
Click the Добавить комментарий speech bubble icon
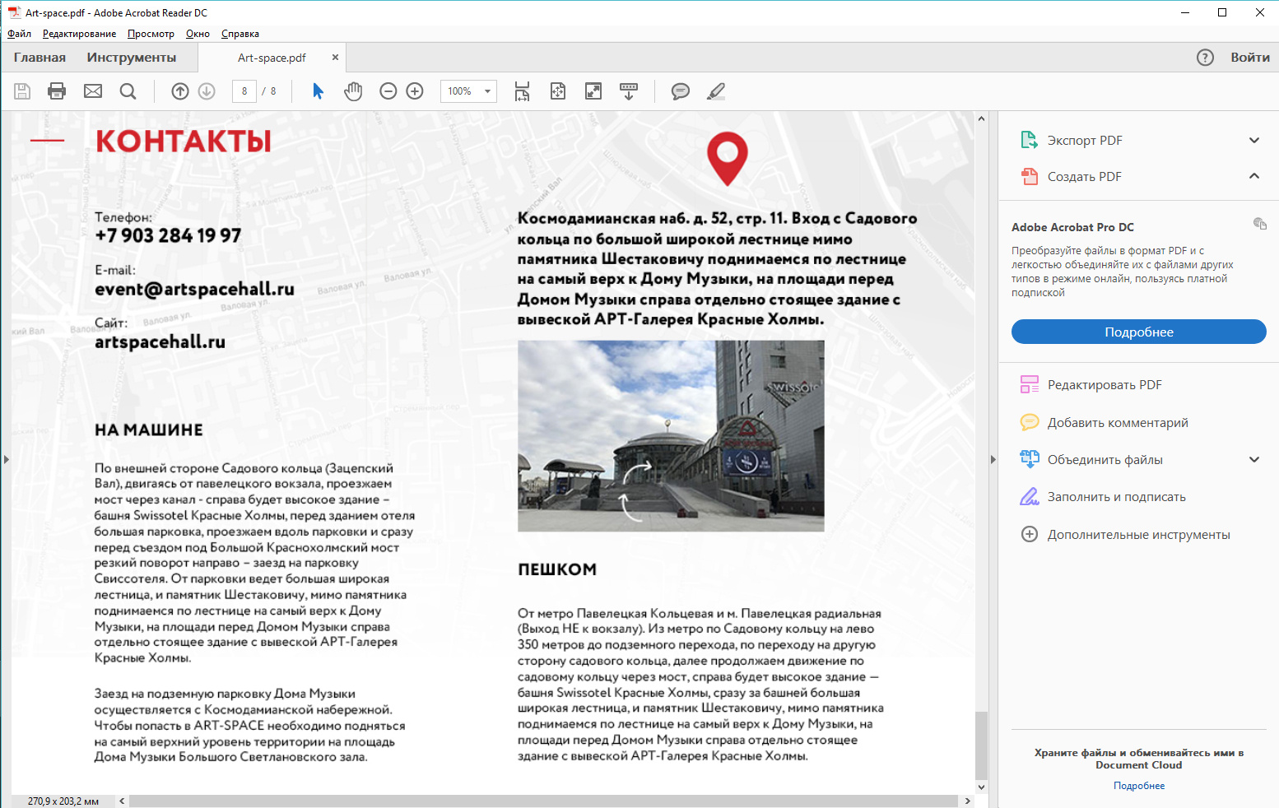1030,422
